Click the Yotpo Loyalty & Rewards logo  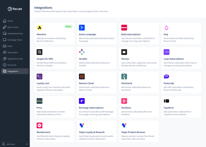[x=82, y=125]
